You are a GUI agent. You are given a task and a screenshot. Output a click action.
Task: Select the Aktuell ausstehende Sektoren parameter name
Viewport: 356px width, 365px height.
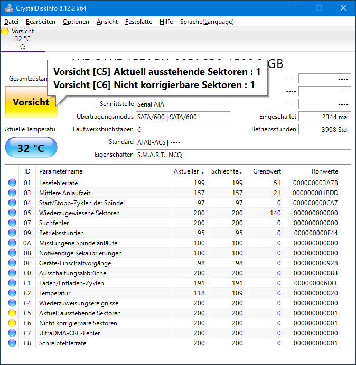click(x=80, y=313)
